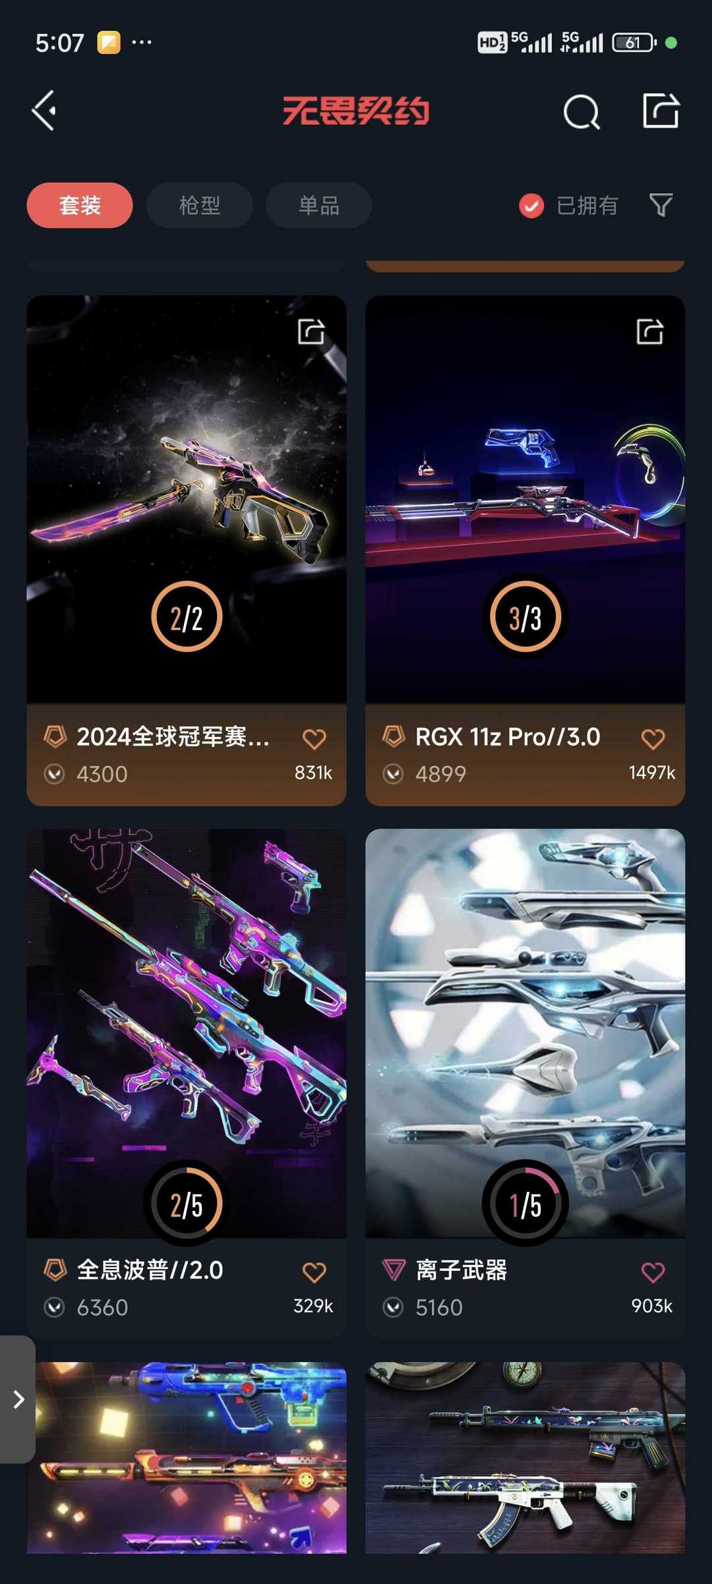Open the filter funnel icon
The image size is (712, 1584).
tap(661, 205)
